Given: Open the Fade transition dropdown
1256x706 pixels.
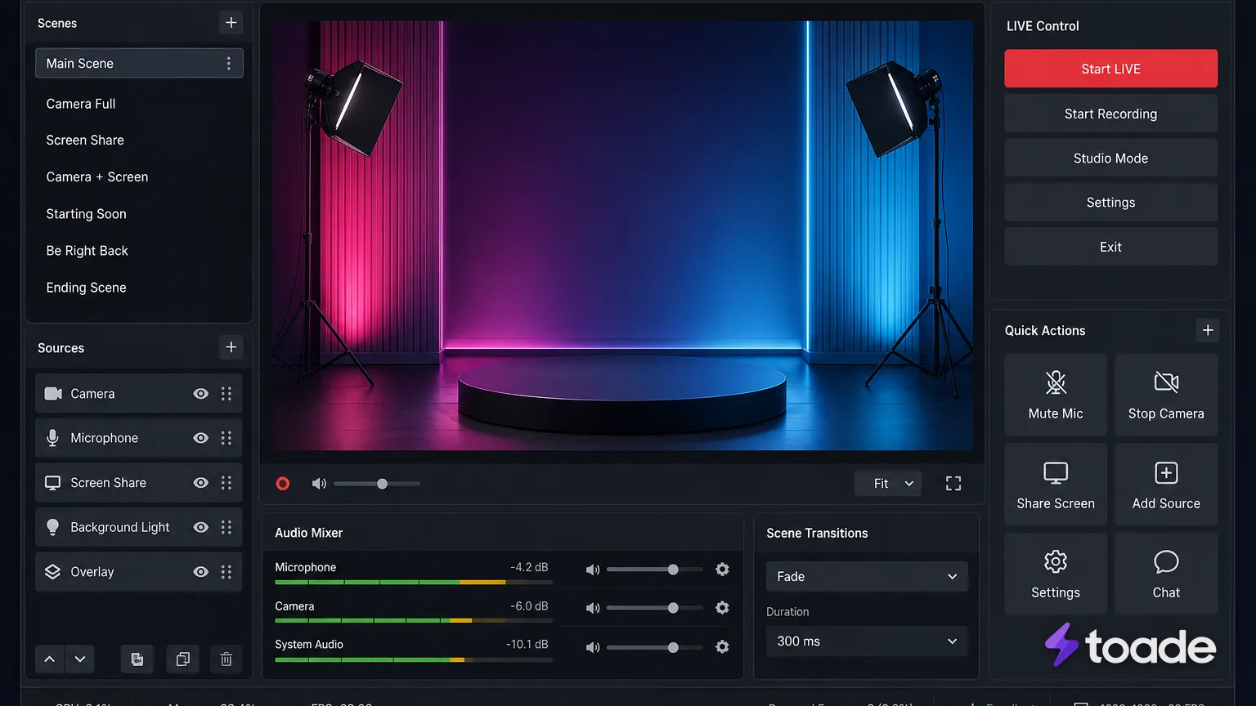Looking at the screenshot, I should pyautogui.click(x=867, y=576).
